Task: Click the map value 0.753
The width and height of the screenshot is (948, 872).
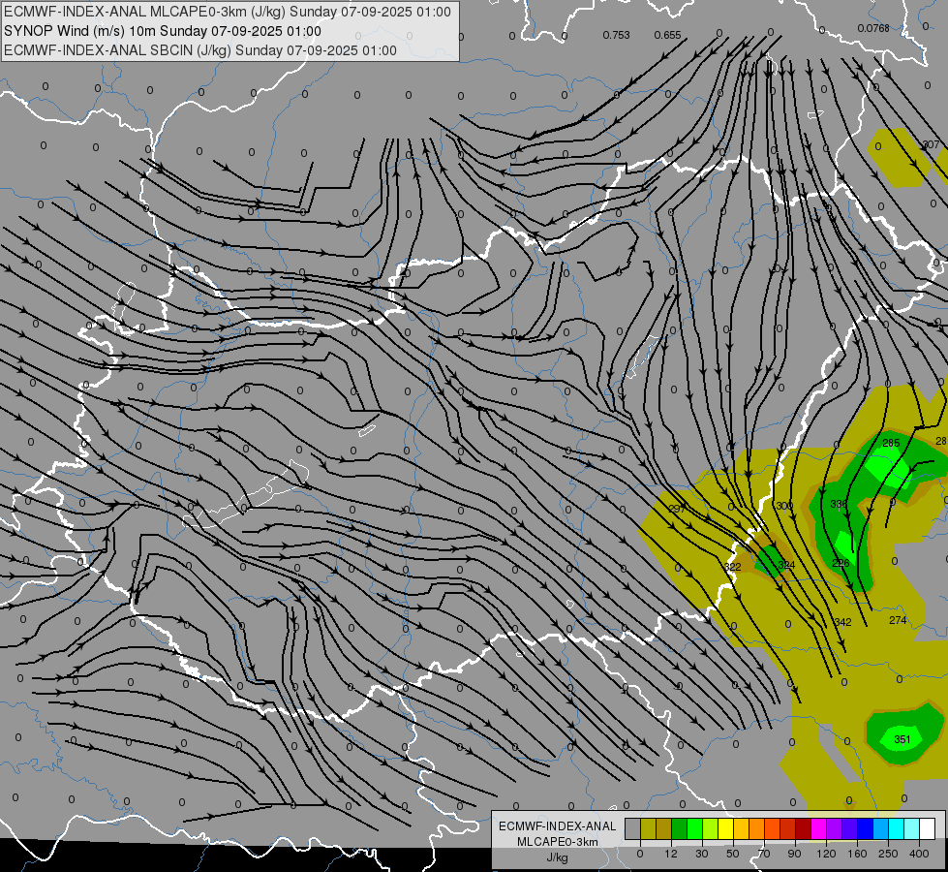Action: [x=616, y=35]
